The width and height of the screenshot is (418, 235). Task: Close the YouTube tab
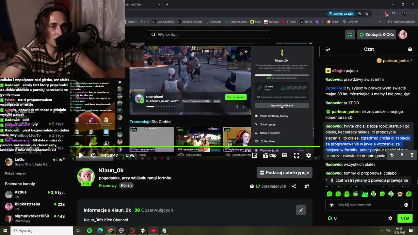point(159,5)
